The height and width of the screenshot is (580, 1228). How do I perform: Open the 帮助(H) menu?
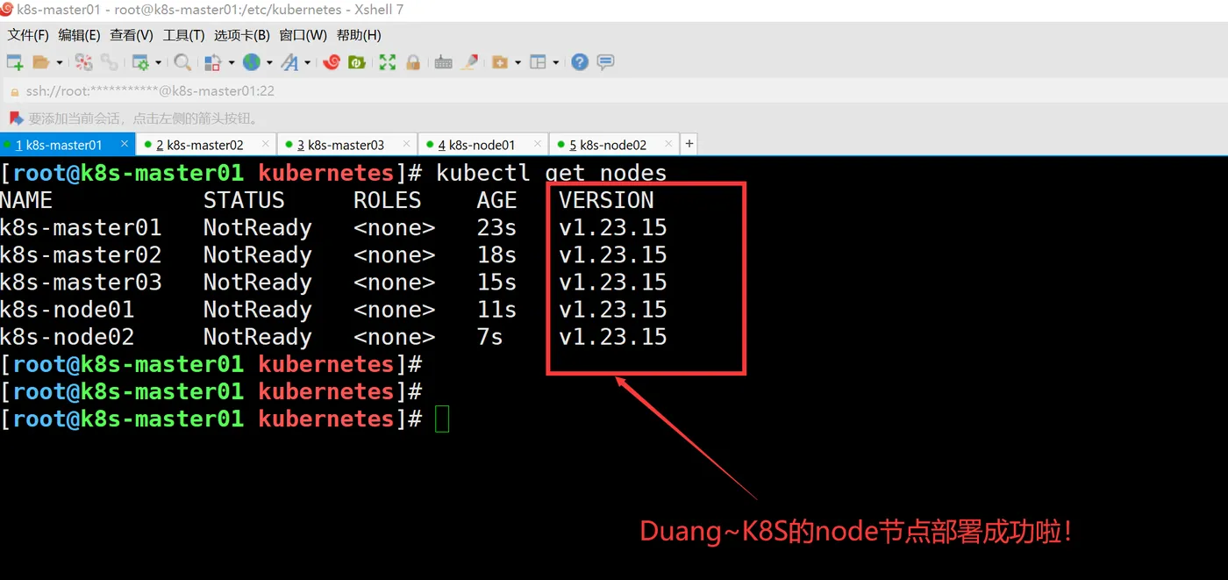[x=359, y=35]
